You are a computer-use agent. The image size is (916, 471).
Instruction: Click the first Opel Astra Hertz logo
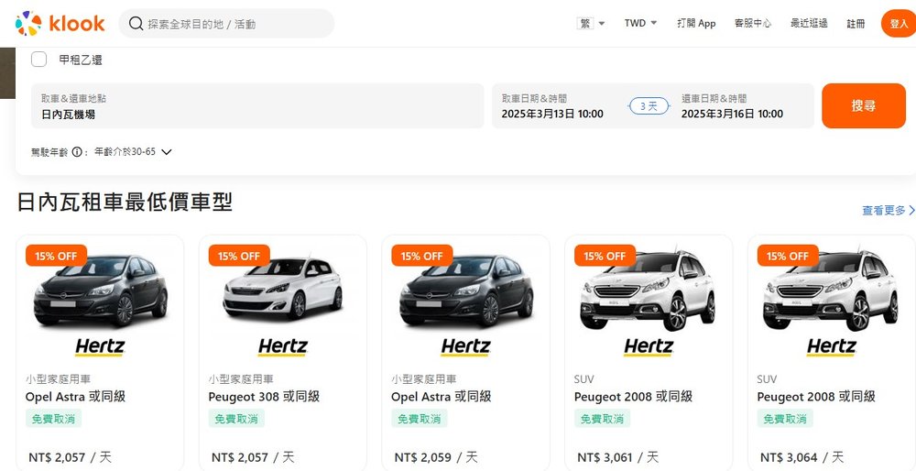[x=99, y=346]
